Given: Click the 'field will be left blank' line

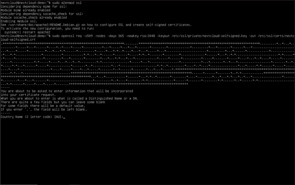Looking at the screenshot, I should coord(44,110).
